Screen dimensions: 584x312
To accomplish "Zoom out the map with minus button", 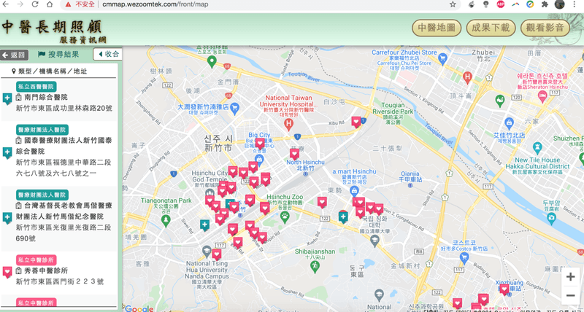I will click(570, 296).
